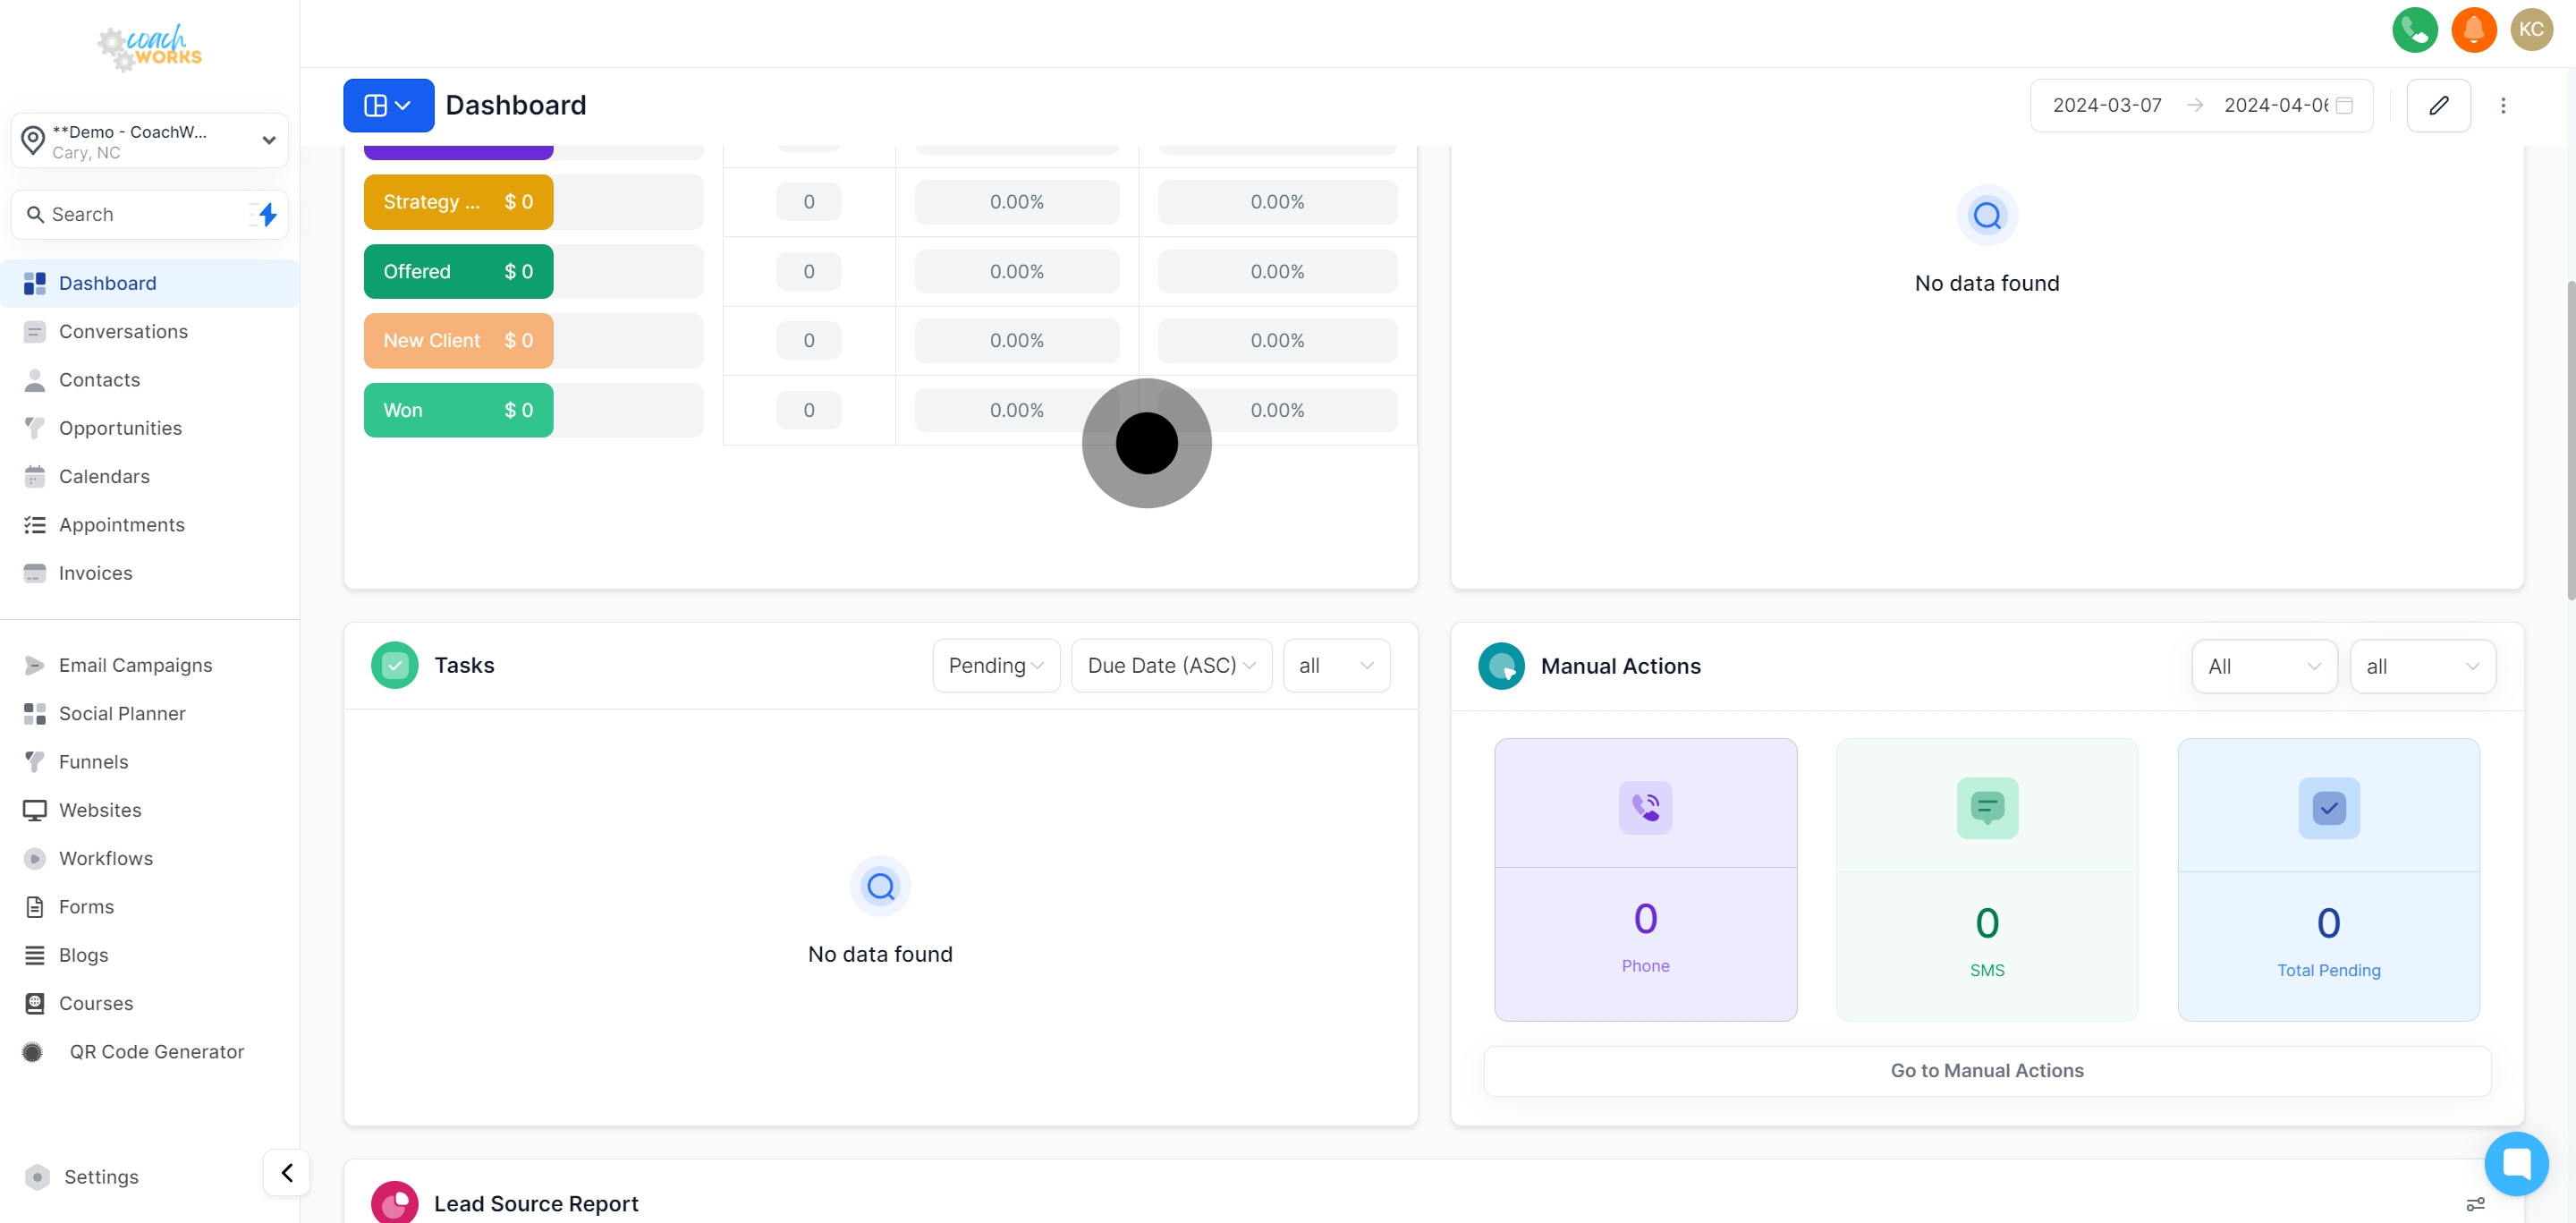Viewport: 2576px width, 1223px height.
Task: Collapse the sidebar with the arrow
Action: [x=286, y=1172]
